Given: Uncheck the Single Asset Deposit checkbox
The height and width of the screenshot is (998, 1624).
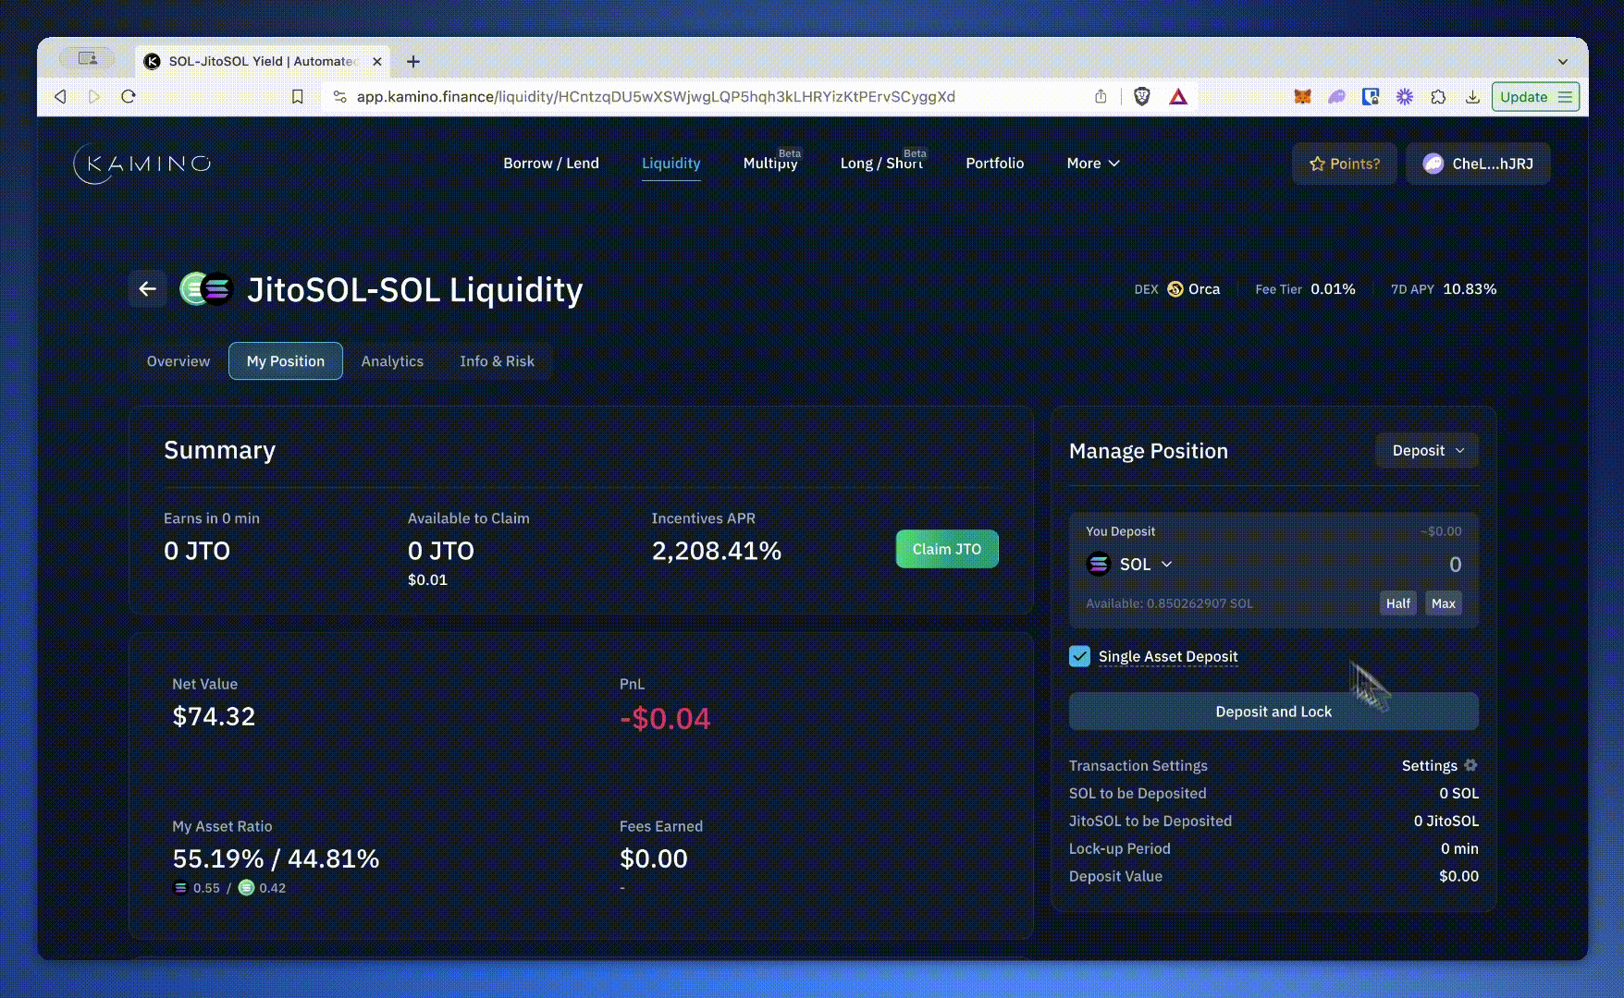Looking at the screenshot, I should point(1079,656).
